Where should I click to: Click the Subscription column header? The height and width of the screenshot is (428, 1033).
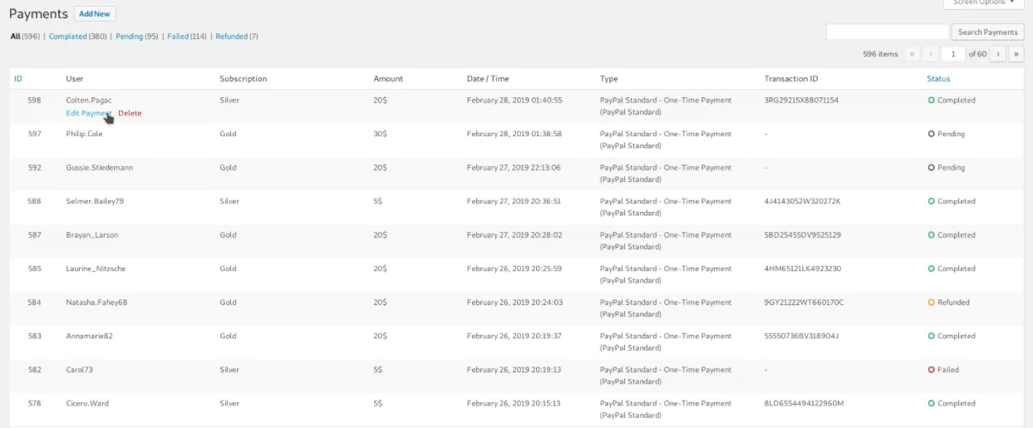[243, 79]
